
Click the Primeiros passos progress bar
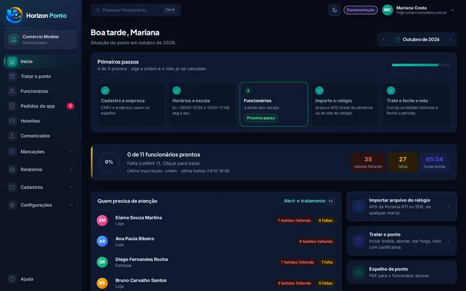tap(421, 65)
